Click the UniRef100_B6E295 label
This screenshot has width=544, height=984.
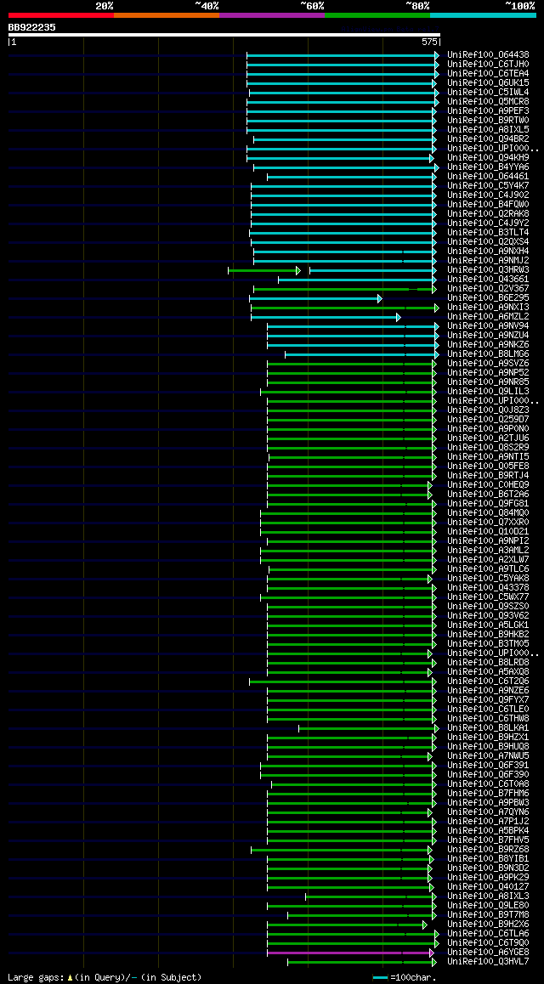coord(488,298)
